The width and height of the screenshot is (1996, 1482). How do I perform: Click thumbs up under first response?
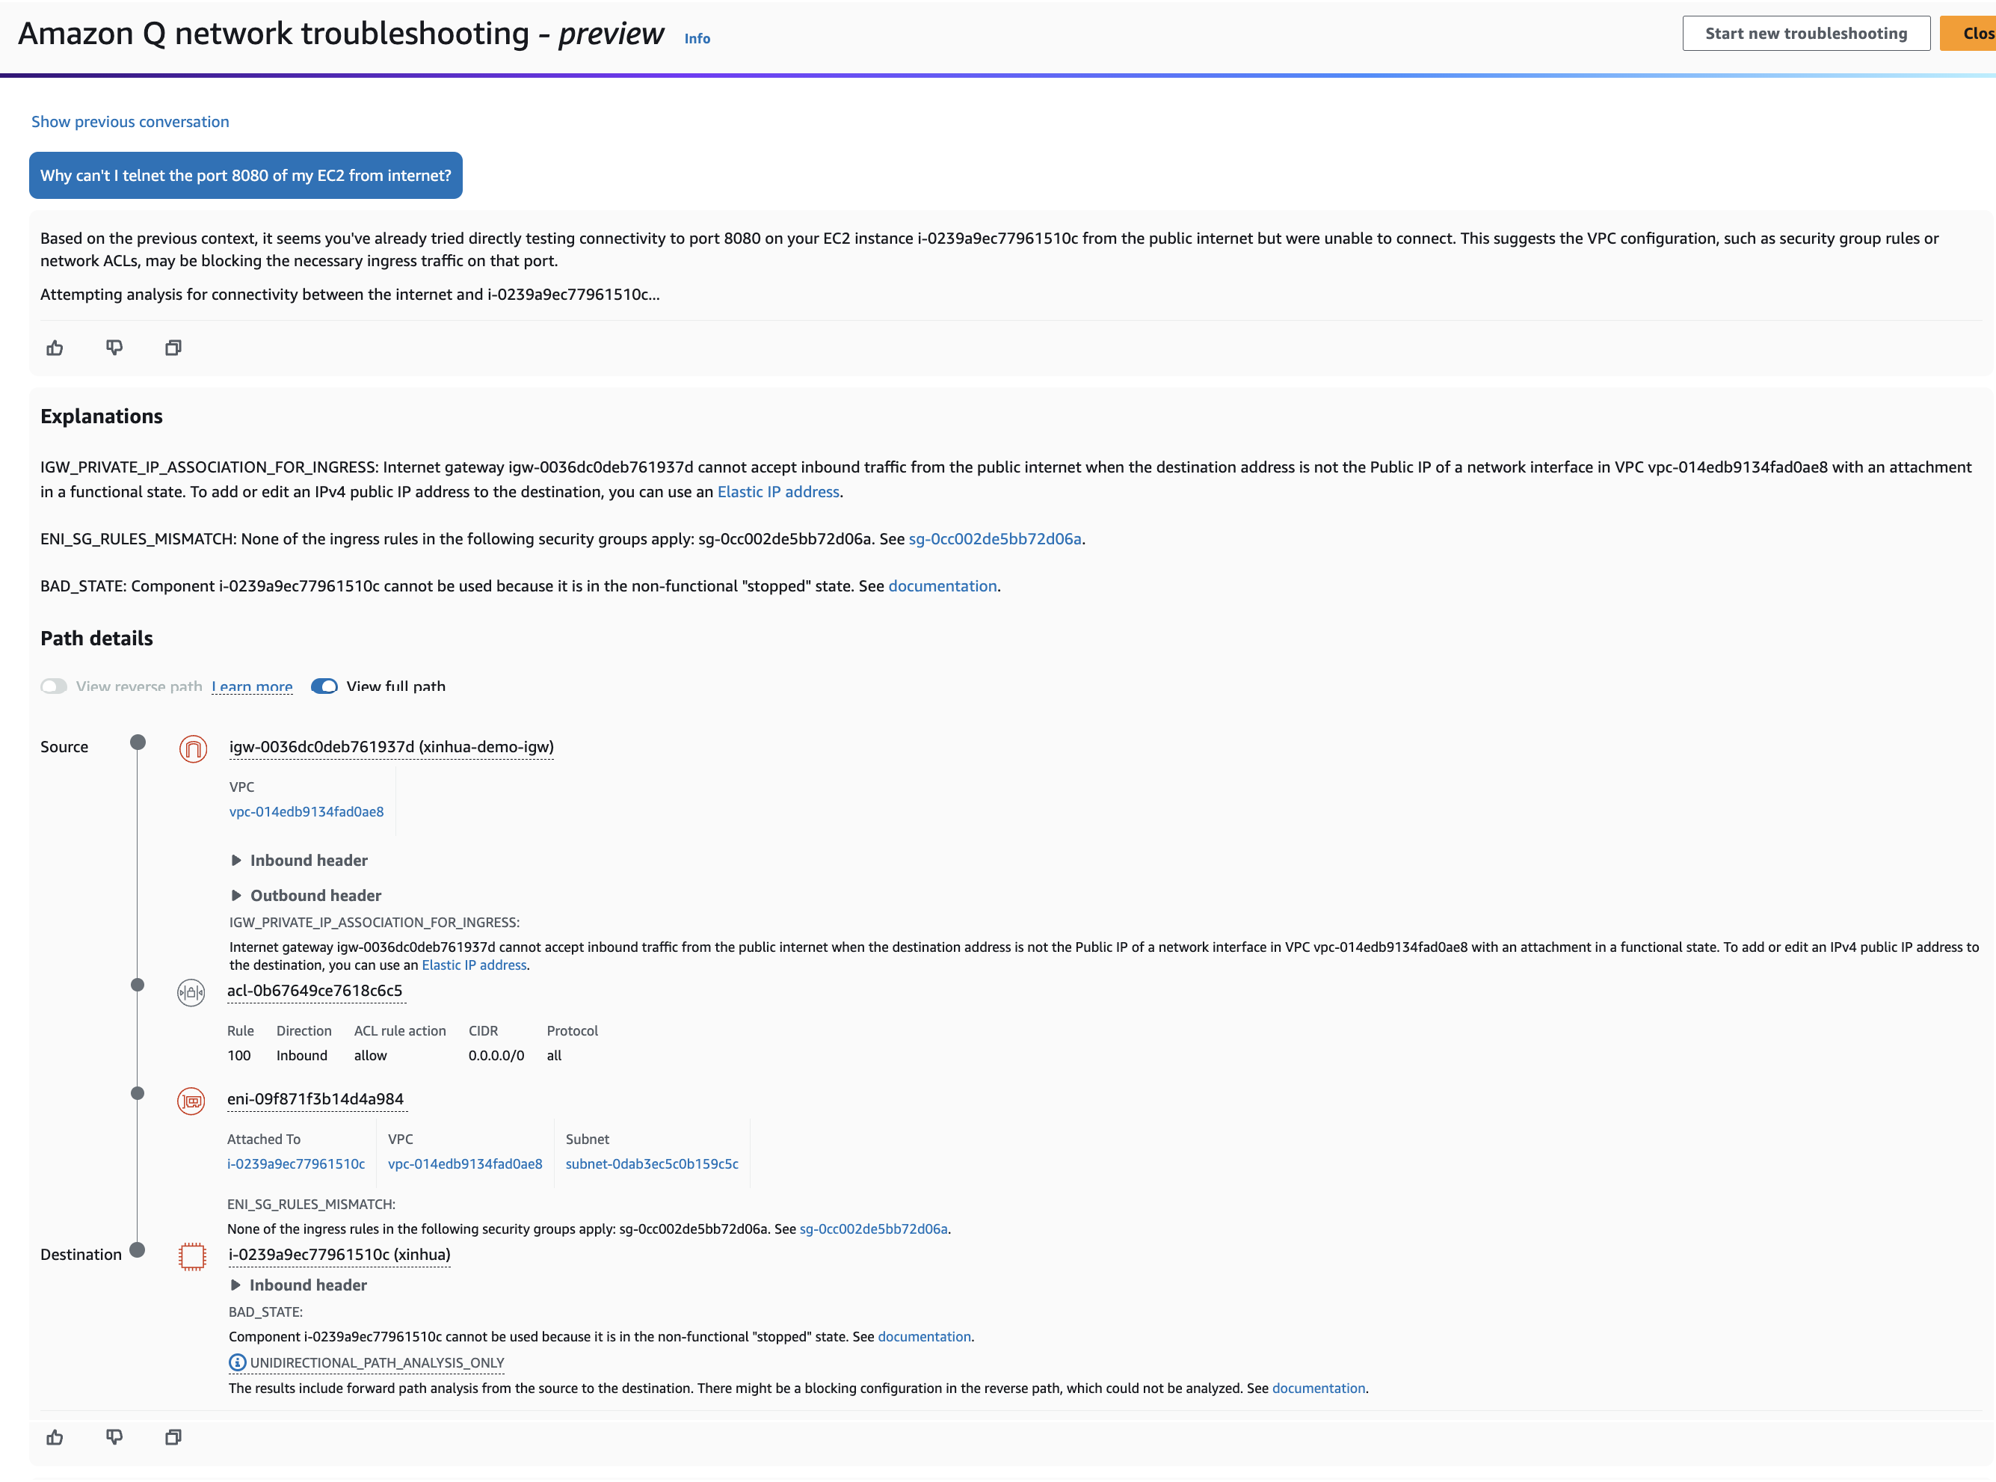point(55,348)
